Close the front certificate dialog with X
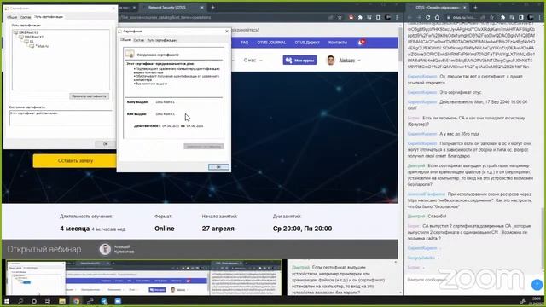Viewport: 546px width, 307px height. [227, 32]
